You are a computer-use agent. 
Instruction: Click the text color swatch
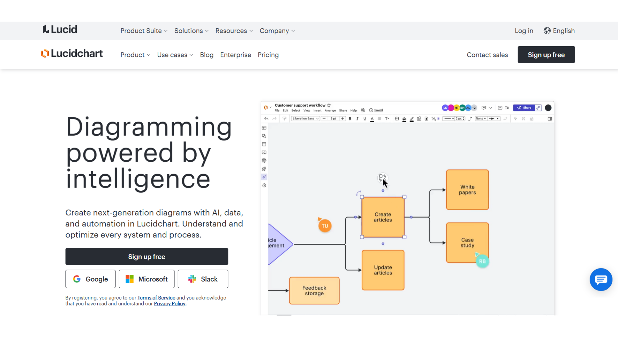[372, 119]
